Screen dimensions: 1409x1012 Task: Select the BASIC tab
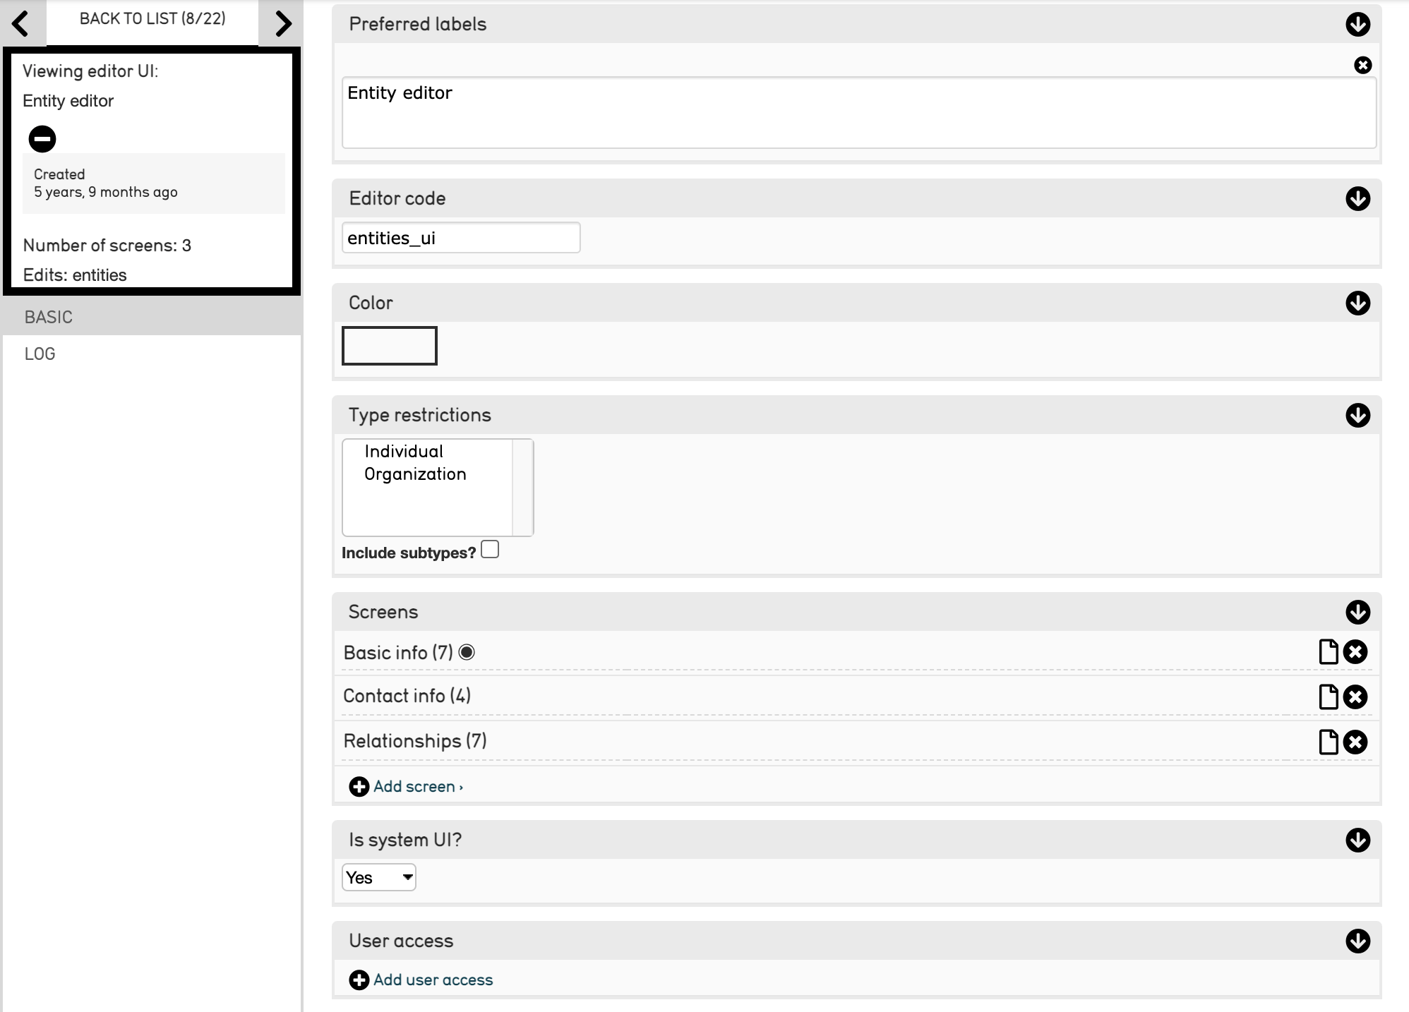[49, 318]
